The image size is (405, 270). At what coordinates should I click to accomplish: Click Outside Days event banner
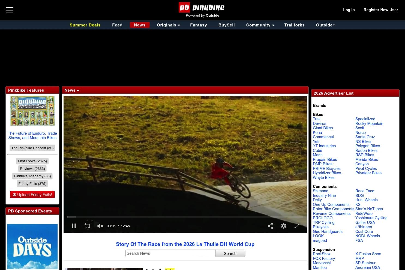[32, 247]
